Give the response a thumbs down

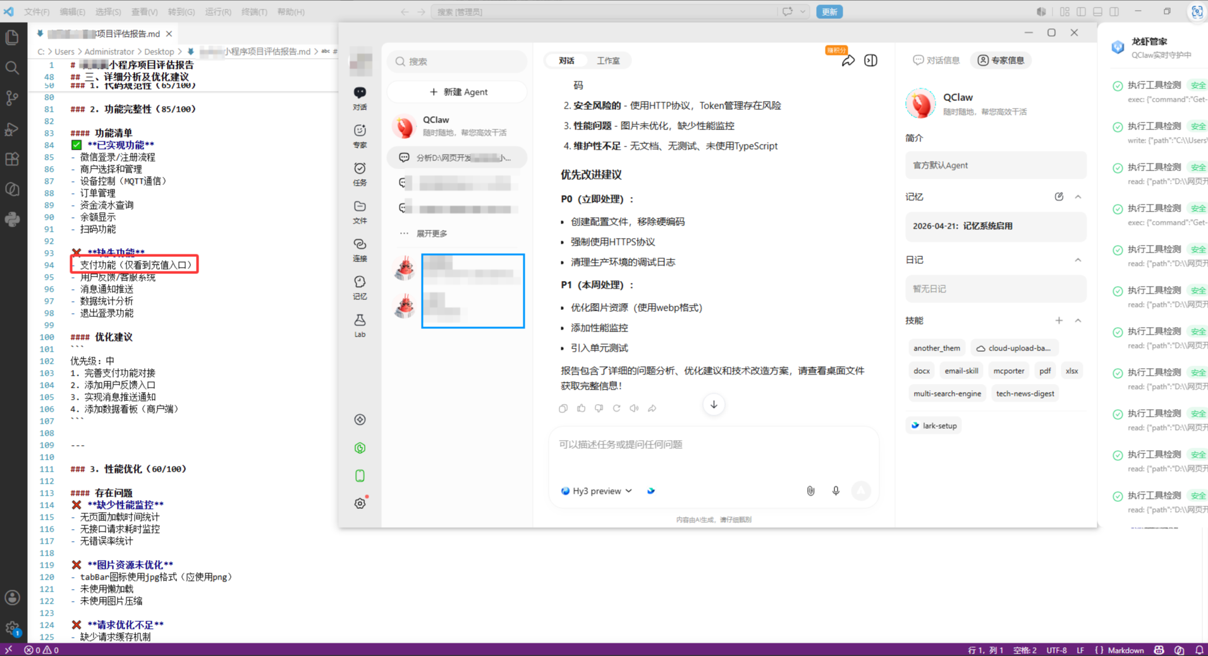coord(599,409)
